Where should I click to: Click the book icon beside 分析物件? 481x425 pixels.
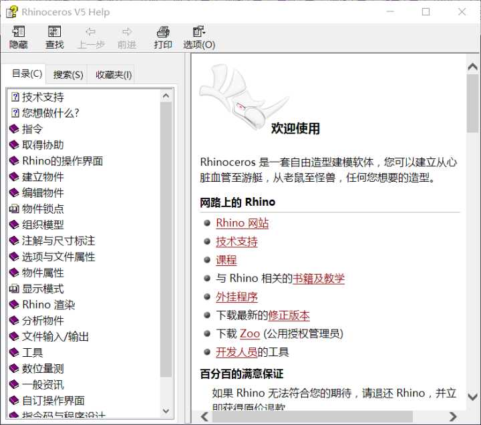[x=14, y=320]
